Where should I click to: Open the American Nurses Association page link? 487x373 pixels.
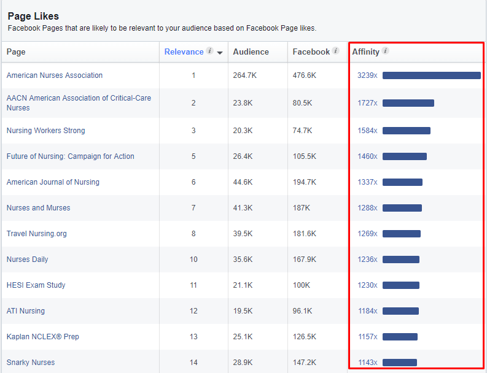55,75
